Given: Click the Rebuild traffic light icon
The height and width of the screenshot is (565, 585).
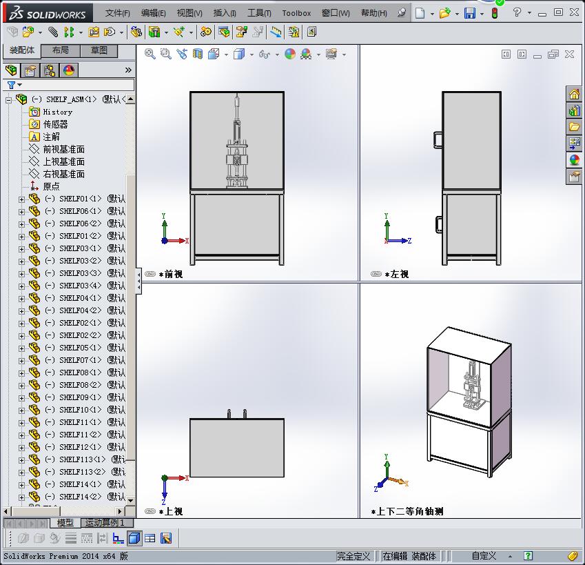Looking at the screenshot, I should [x=495, y=13].
